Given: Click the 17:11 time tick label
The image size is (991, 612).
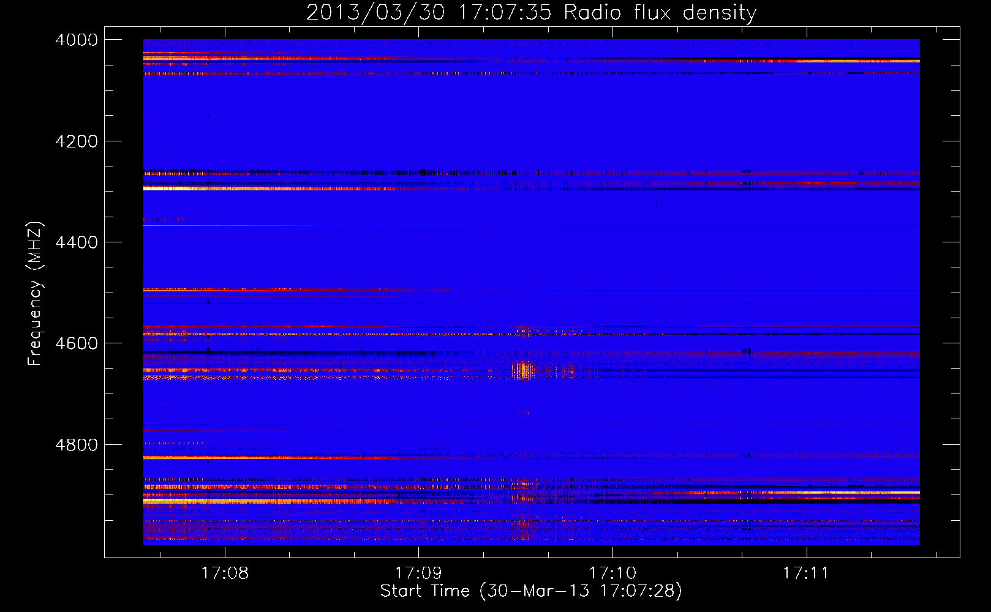Looking at the screenshot, I should [806, 573].
